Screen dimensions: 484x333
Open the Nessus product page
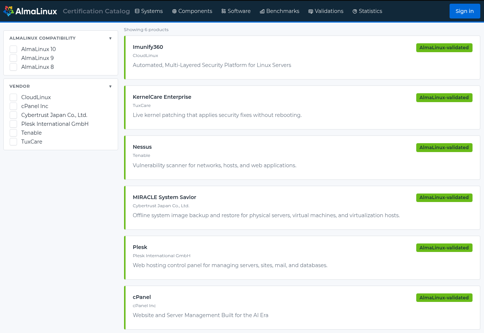click(142, 147)
